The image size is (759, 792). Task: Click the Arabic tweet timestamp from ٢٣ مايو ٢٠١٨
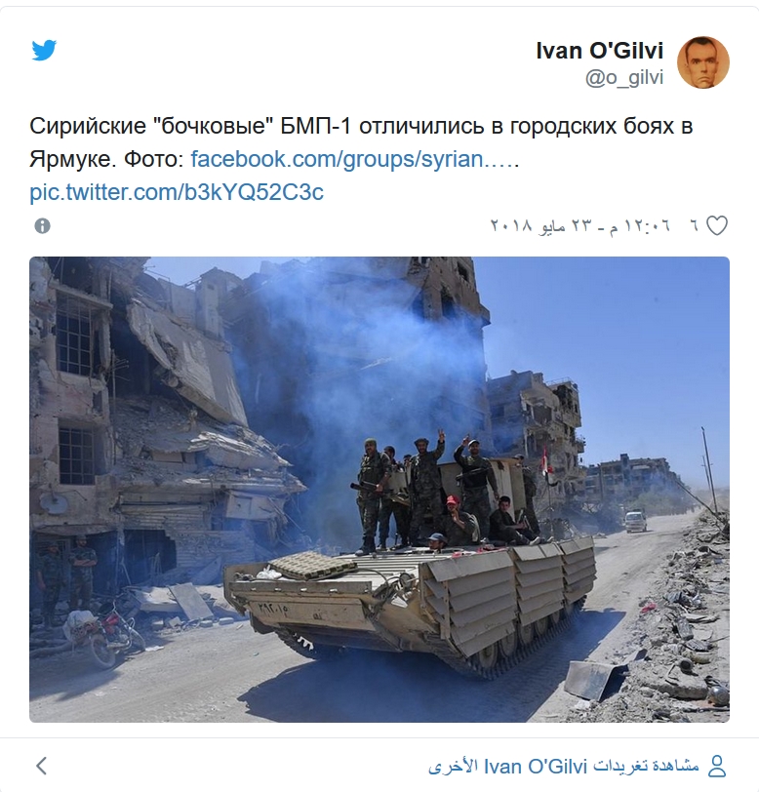click(580, 225)
